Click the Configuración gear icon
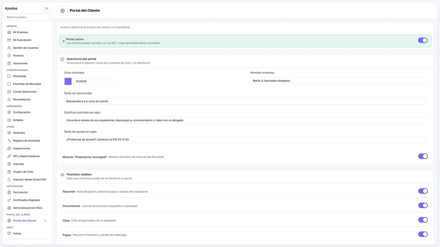Screen dimensions: 440x247 (x=9, y=112)
